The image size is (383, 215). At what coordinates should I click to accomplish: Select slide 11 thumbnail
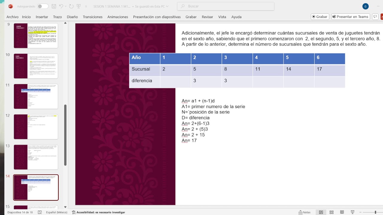pyautogui.click(x=36, y=96)
